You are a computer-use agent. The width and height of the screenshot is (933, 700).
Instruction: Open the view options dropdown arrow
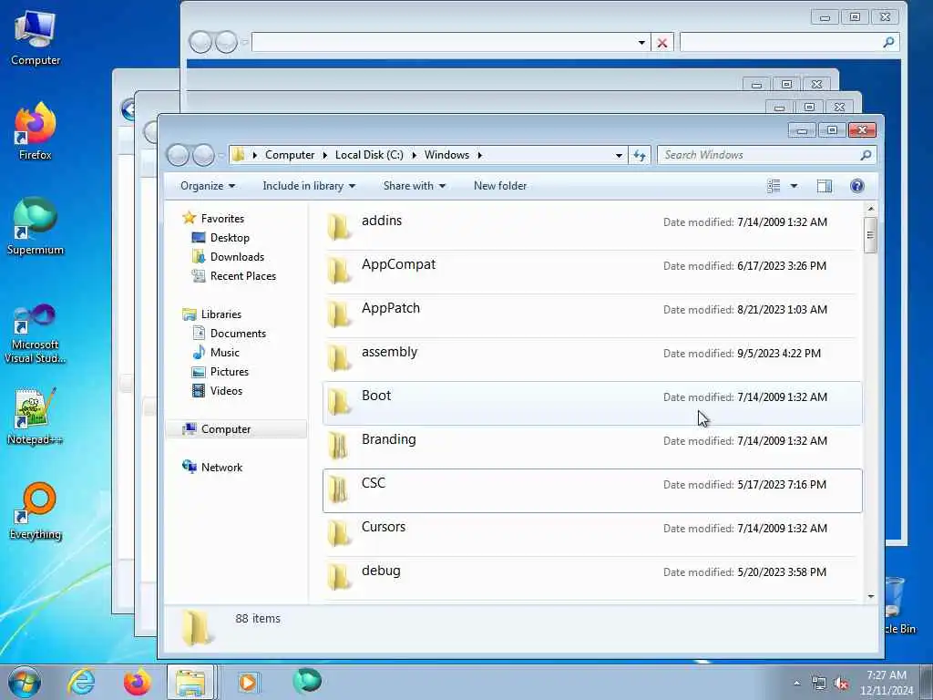794,186
